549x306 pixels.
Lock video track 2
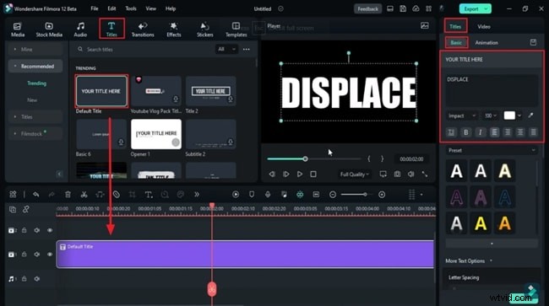pyautogui.click(x=24, y=230)
